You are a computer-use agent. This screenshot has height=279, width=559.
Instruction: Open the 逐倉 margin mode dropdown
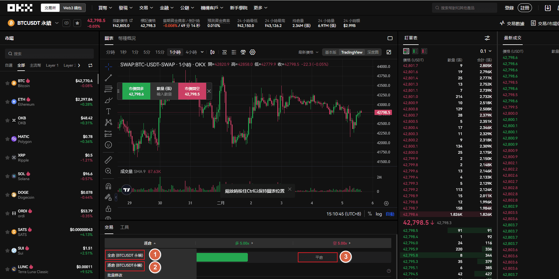tap(150, 243)
